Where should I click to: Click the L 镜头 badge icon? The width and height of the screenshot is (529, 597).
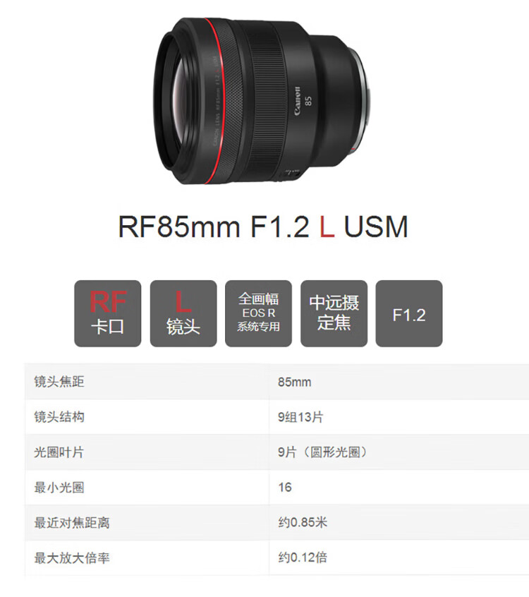pyautogui.click(x=183, y=313)
